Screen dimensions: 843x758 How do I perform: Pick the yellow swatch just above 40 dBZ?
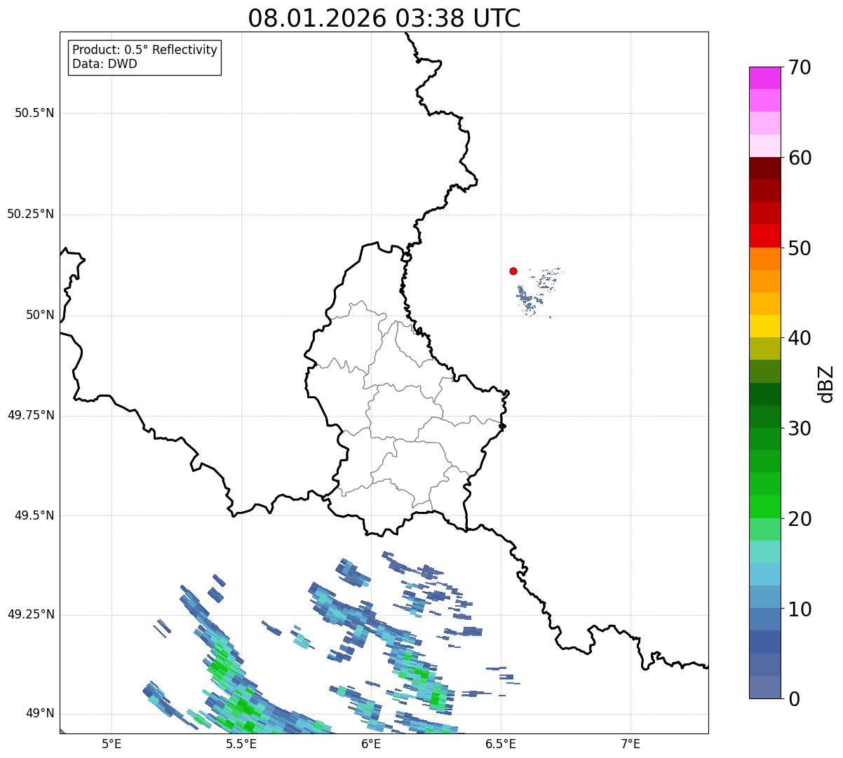(765, 326)
